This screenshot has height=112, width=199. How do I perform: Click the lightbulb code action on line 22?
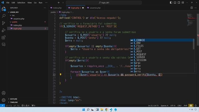click(61, 75)
